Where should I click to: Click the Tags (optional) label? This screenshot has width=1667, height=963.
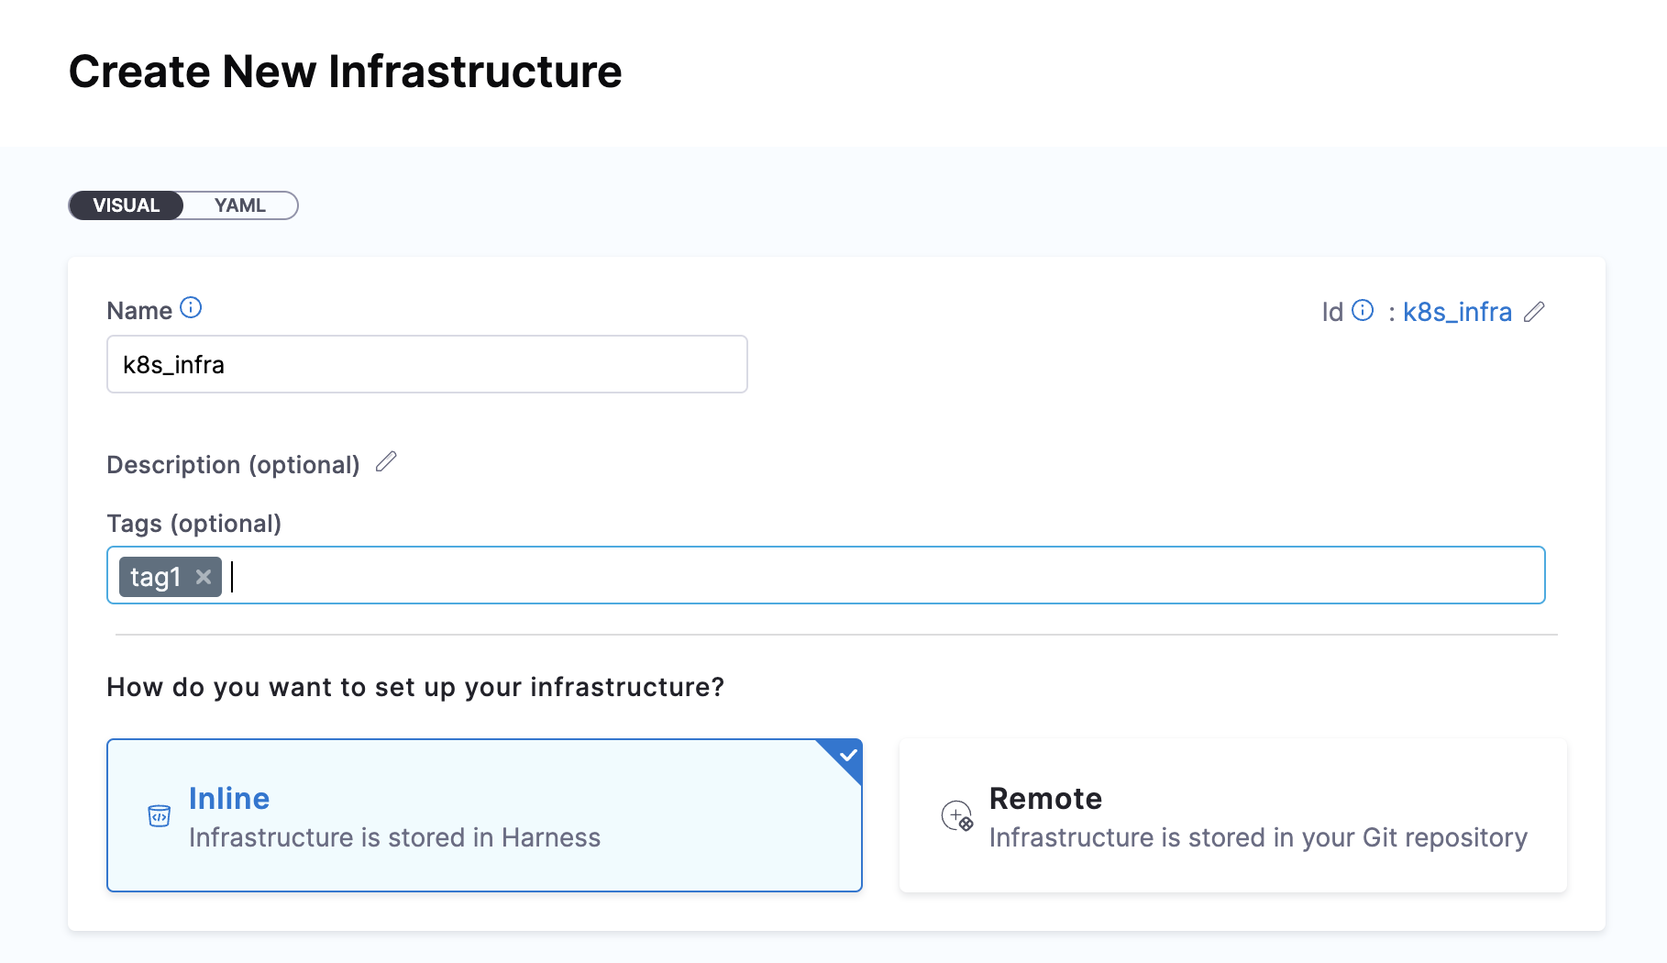[193, 524]
